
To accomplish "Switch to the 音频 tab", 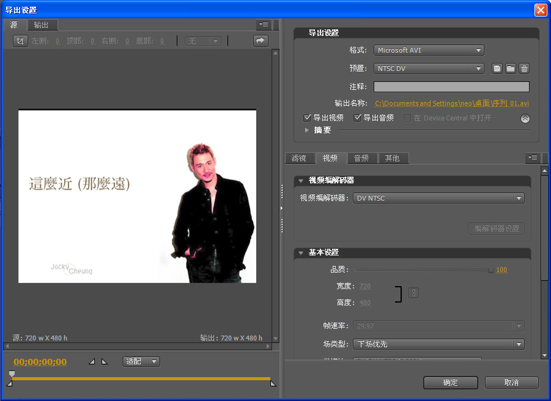I will (x=361, y=158).
